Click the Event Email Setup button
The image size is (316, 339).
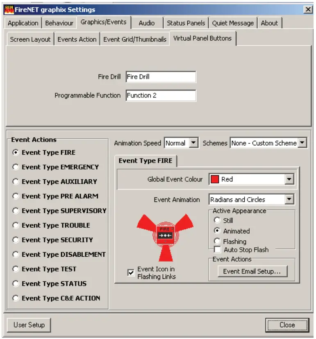tap(252, 271)
